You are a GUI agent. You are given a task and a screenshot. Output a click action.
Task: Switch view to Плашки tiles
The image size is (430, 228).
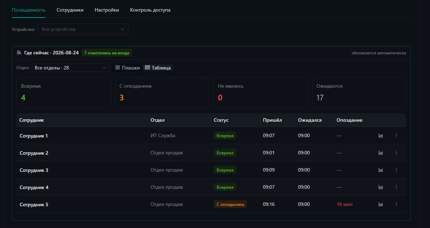click(x=128, y=68)
